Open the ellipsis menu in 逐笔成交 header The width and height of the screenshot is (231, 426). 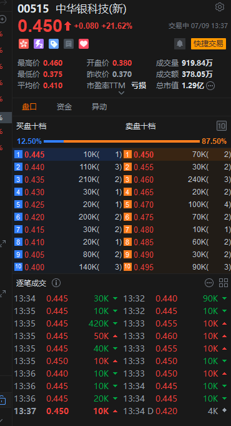[209, 283]
